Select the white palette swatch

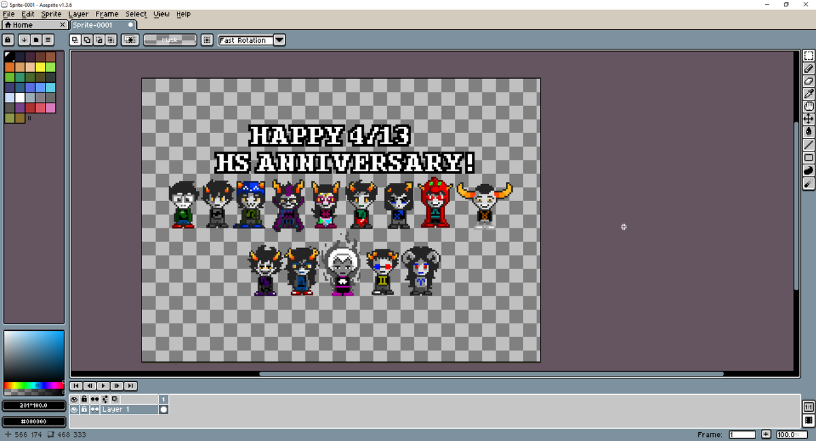[20, 97]
